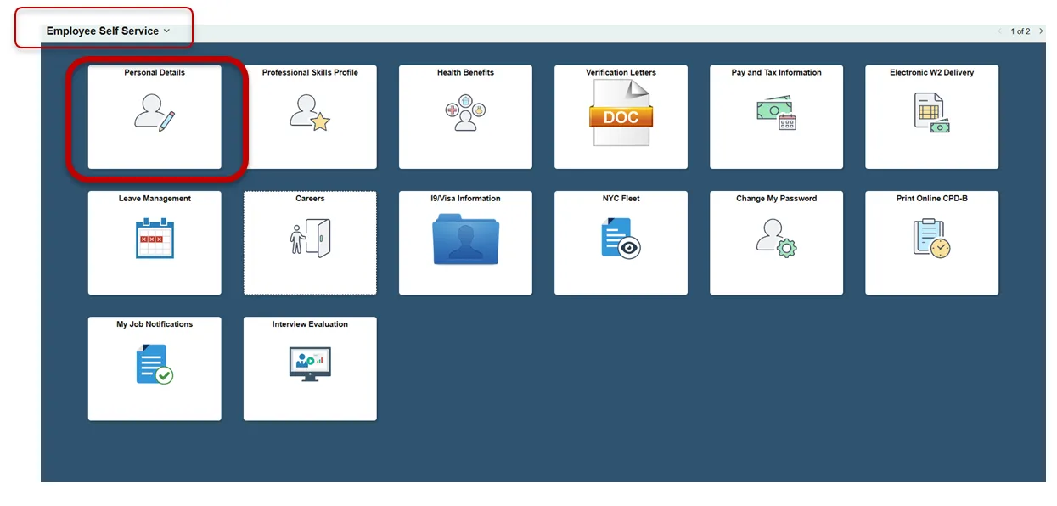Click the "I9/Visa Information" tile title
1057x506 pixels.
click(465, 199)
